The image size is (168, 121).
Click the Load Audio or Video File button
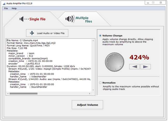[x=47, y=33]
